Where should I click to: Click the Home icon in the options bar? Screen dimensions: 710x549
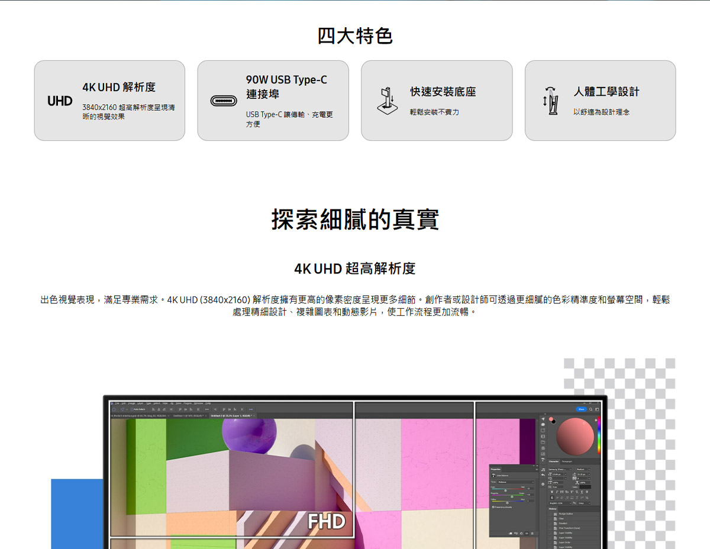114,409
